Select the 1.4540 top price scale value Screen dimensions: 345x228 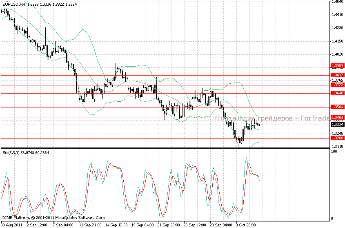pos(337,2)
